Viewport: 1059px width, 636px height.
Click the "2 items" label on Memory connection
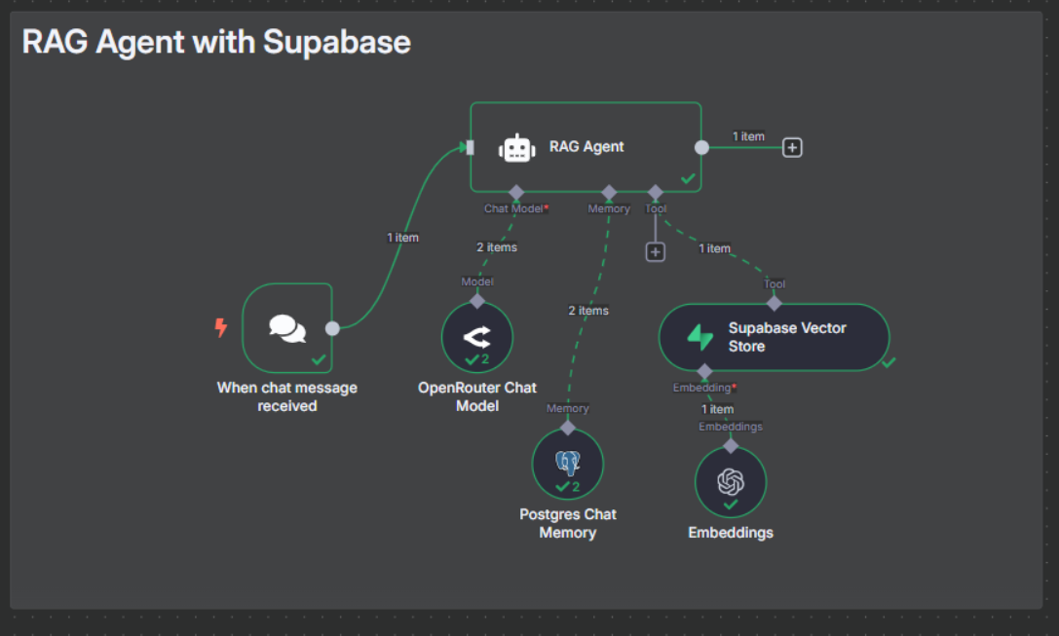(x=588, y=311)
